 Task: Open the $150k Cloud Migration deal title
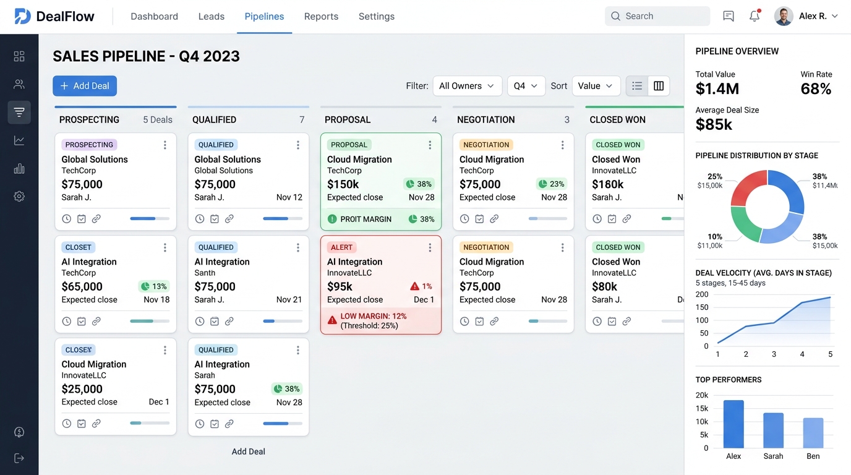pyautogui.click(x=359, y=160)
